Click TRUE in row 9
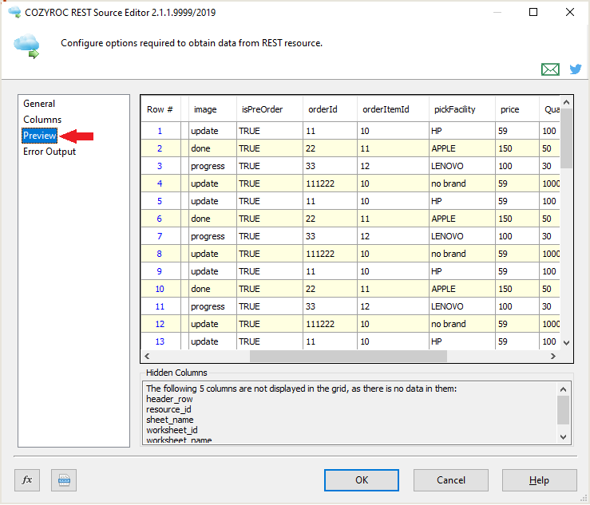Screen dimensions: 590x505 [x=270, y=271]
